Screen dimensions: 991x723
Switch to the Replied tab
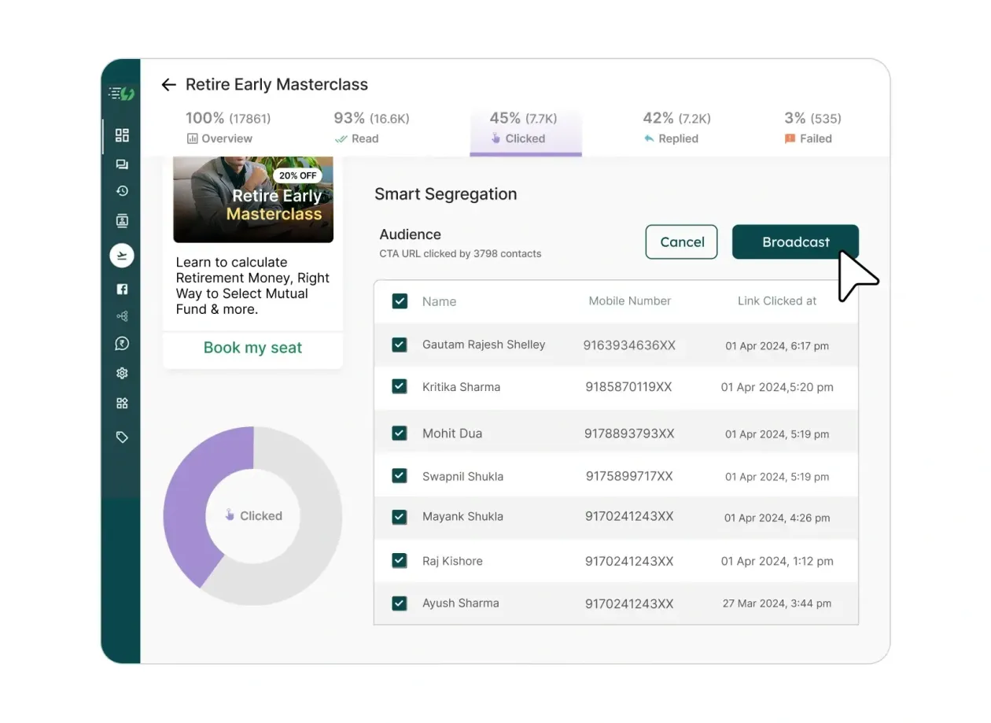(677, 127)
